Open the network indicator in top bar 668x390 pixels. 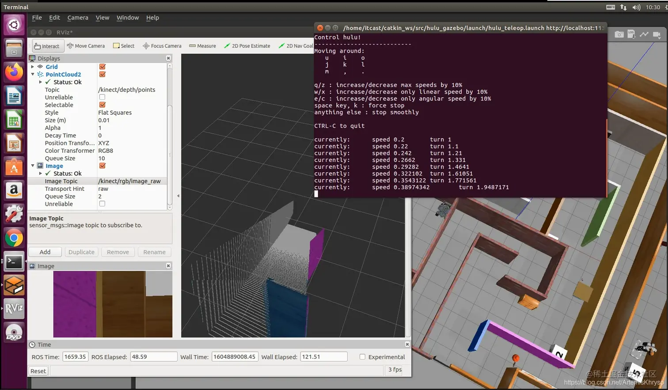click(x=623, y=7)
